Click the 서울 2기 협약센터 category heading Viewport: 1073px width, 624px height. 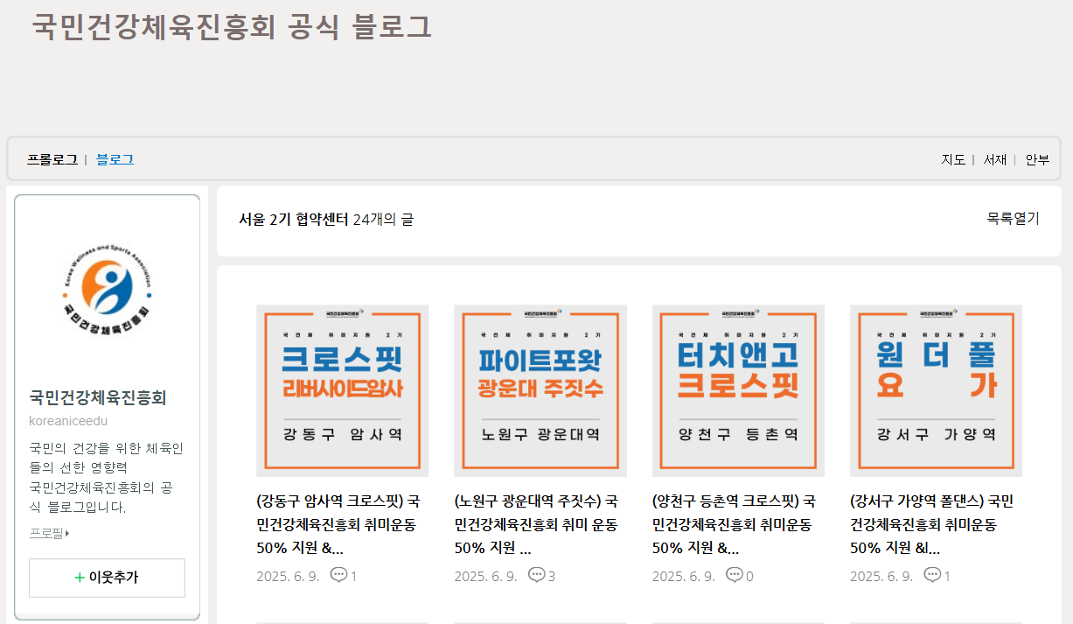[294, 219]
